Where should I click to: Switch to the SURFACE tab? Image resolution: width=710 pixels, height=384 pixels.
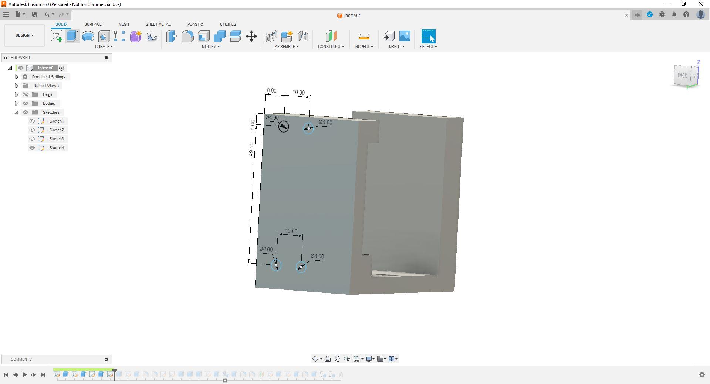click(93, 24)
